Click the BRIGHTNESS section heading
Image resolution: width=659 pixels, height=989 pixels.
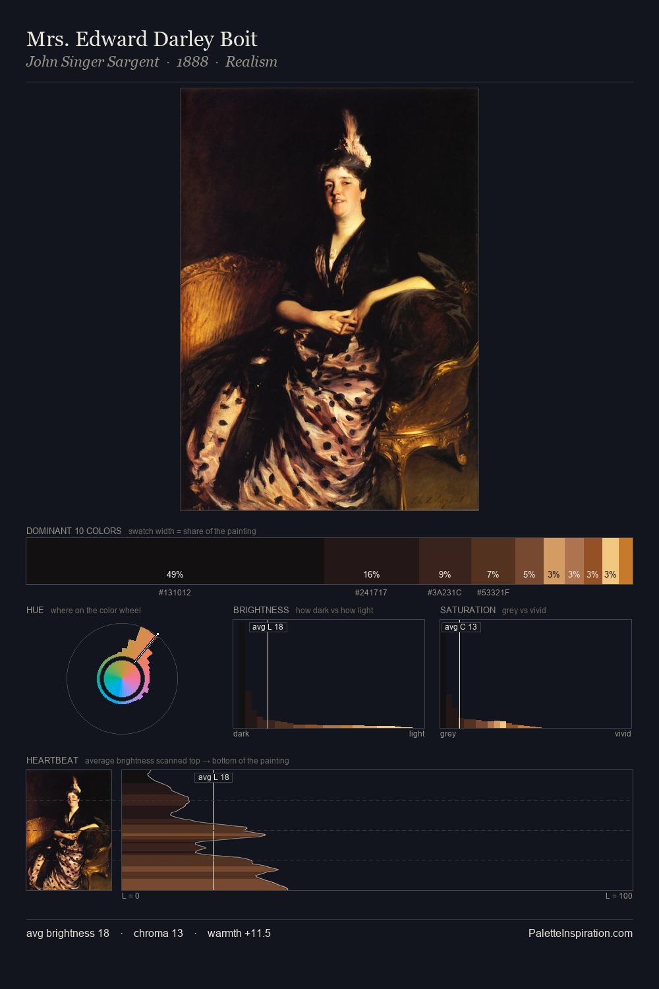click(261, 610)
